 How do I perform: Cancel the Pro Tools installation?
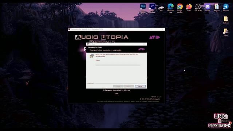(x=140, y=86)
